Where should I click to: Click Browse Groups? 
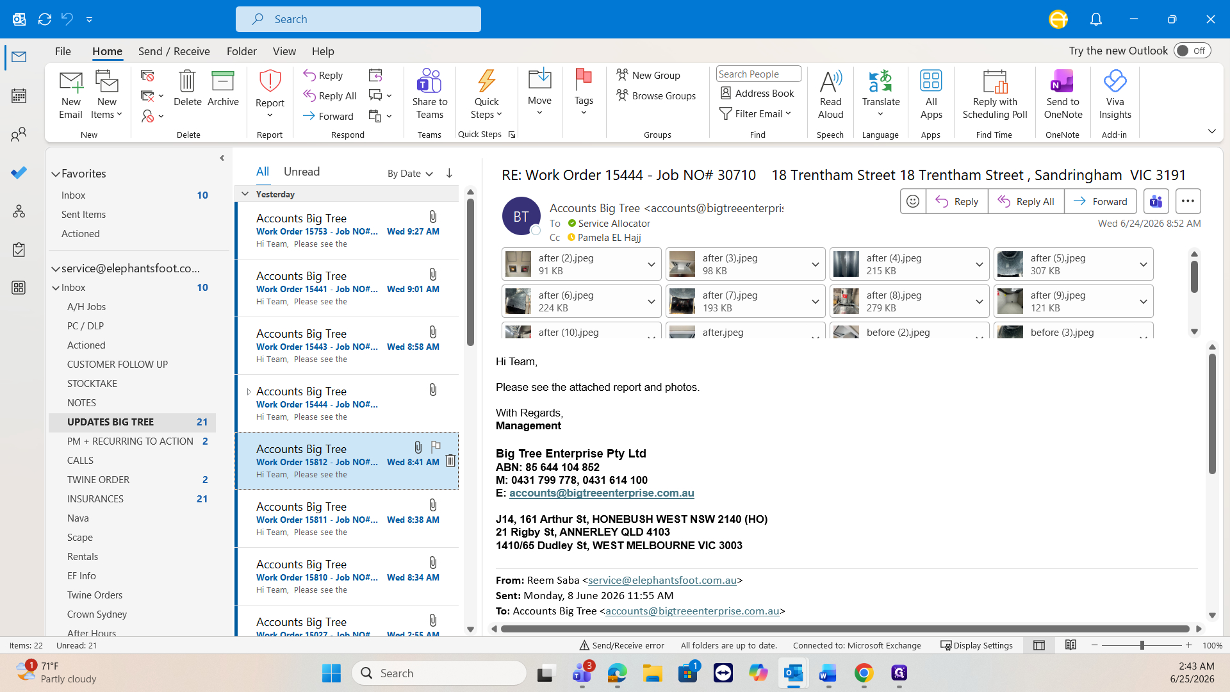[656, 95]
